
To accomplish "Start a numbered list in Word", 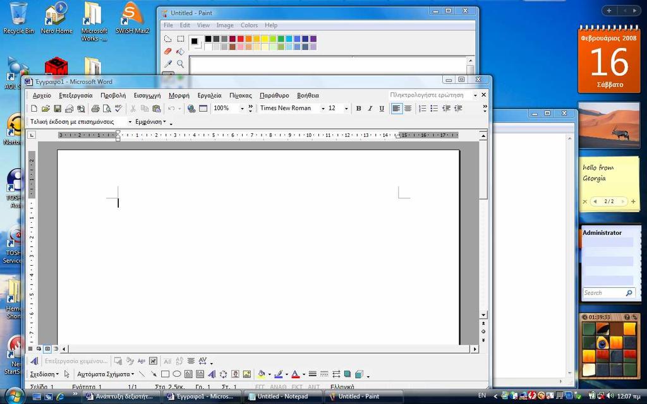I will tap(423, 109).
